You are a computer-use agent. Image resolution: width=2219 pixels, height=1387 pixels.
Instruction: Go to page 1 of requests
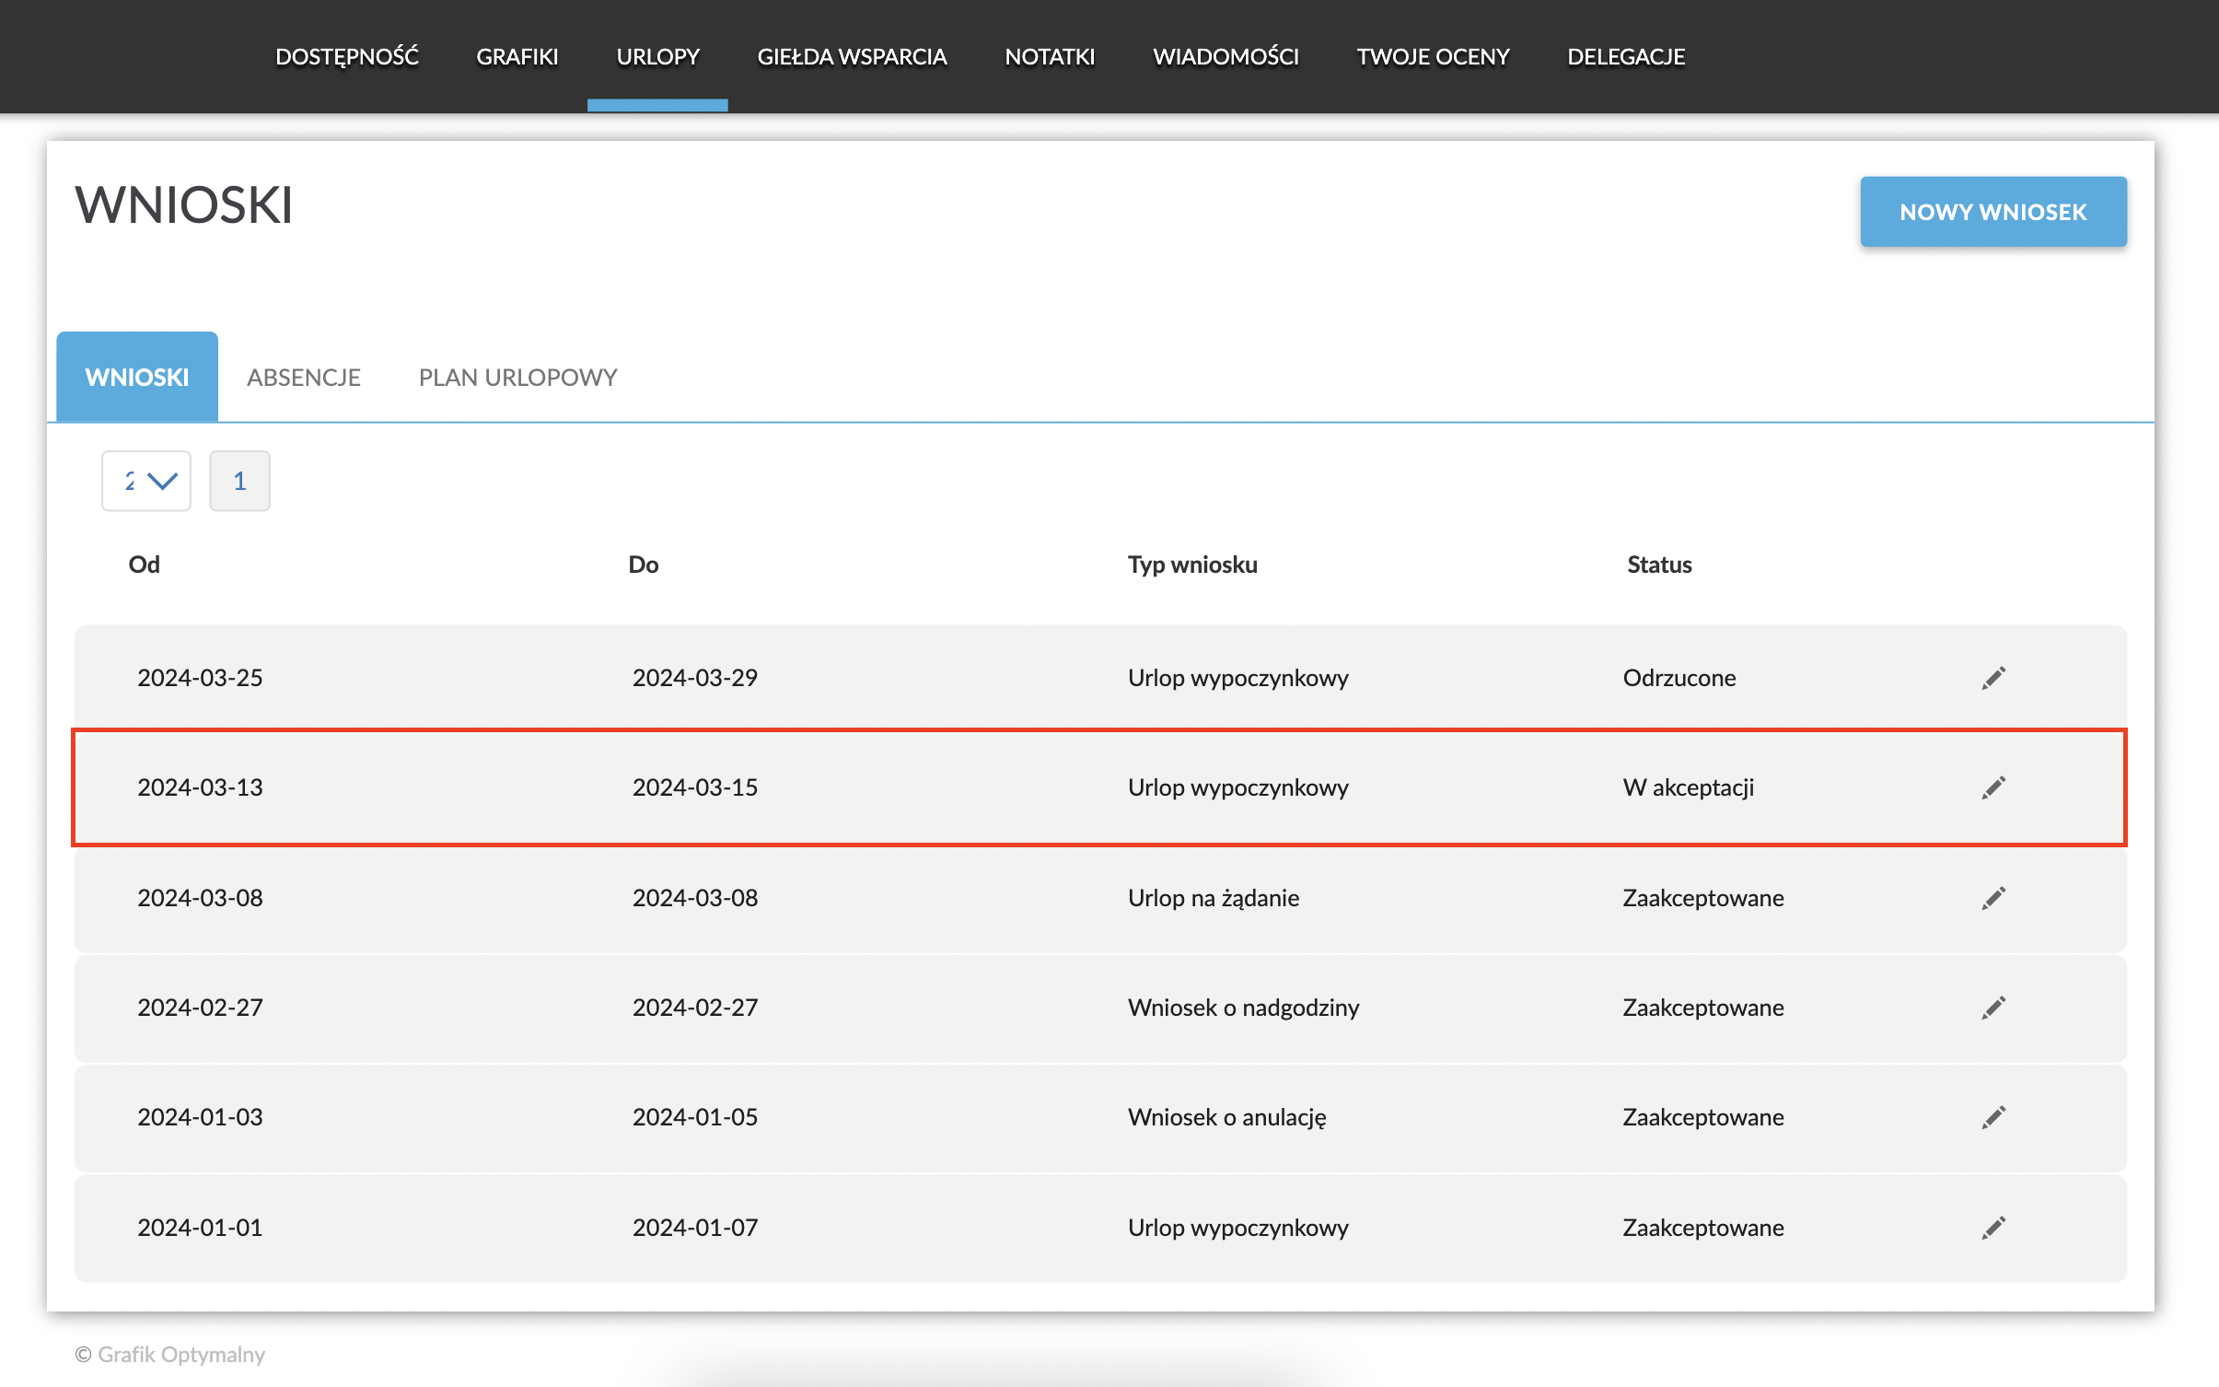[239, 481]
